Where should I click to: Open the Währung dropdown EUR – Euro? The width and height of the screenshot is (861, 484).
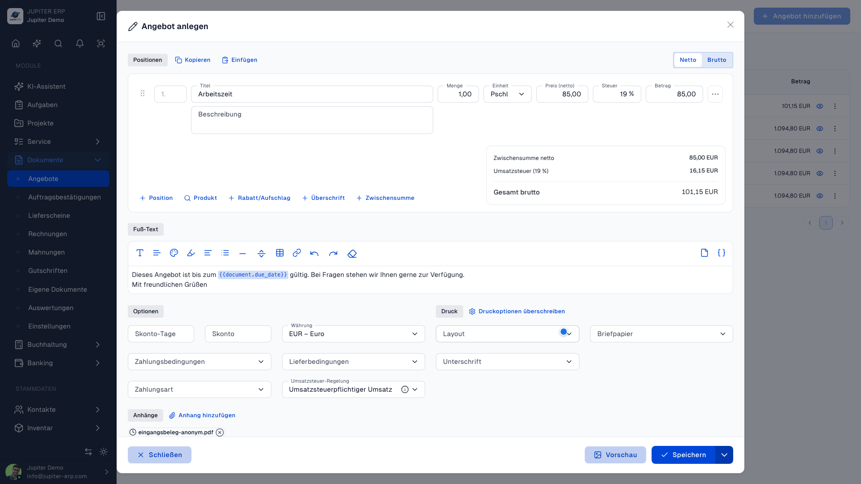pyautogui.click(x=353, y=334)
